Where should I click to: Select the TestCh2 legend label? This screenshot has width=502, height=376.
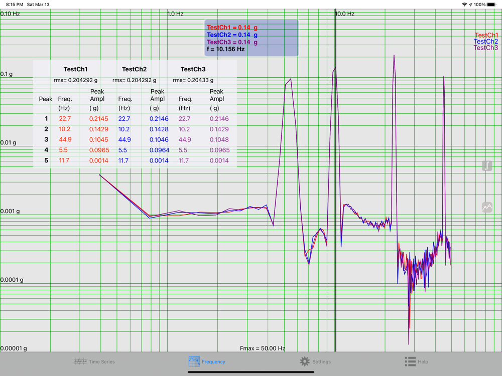[x=486, y=41]
